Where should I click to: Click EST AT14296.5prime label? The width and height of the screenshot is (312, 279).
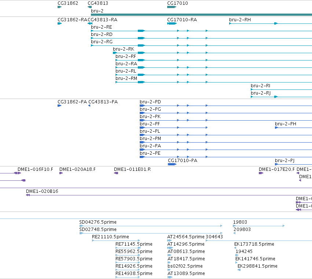point(186,244)
